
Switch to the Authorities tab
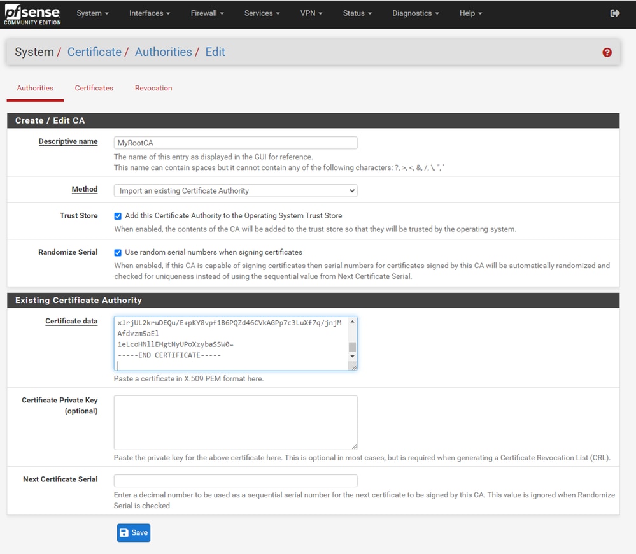click(x=35, y=88)
